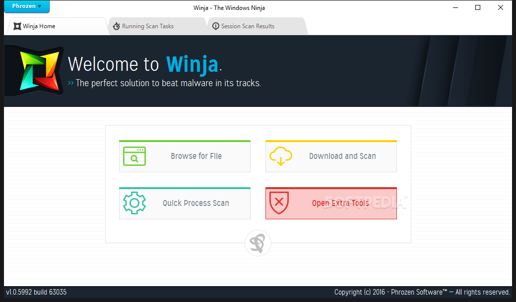Click the round Phrozen emblem below the panel
Image resolution: width=516 pixels, height=302 pixels.
(258, 243)
